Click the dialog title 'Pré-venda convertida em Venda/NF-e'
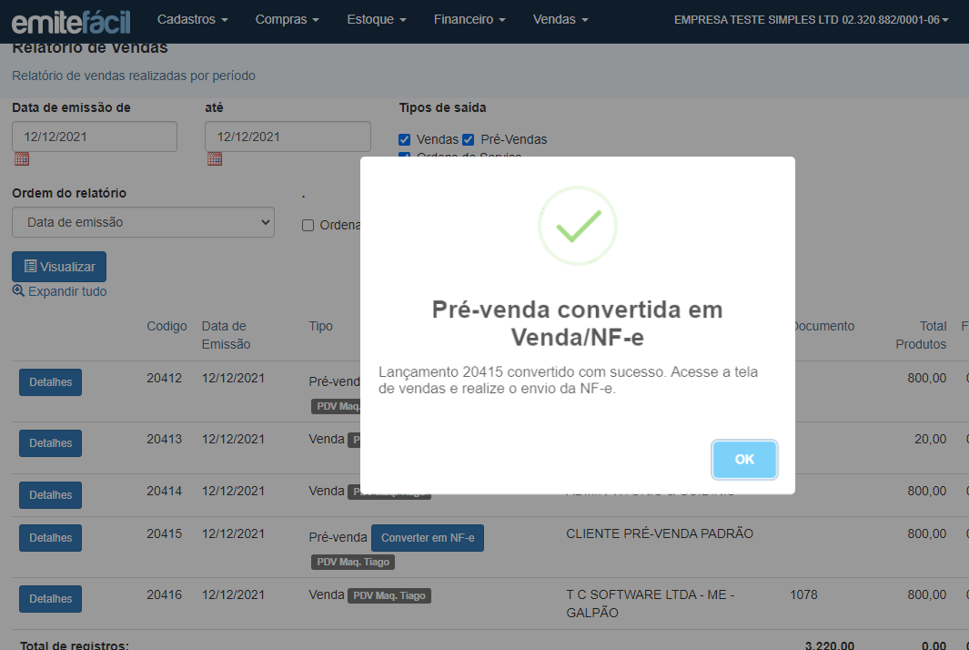The height and width of the screenshot is (650, 969). click(577, 323)
